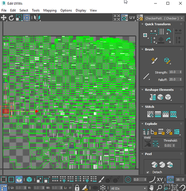Click Flatten by Polygon Angle icon

pyautogui.click(x=154, y=132)
